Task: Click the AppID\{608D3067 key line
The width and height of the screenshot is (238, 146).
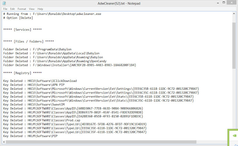Action: [73, 109]
